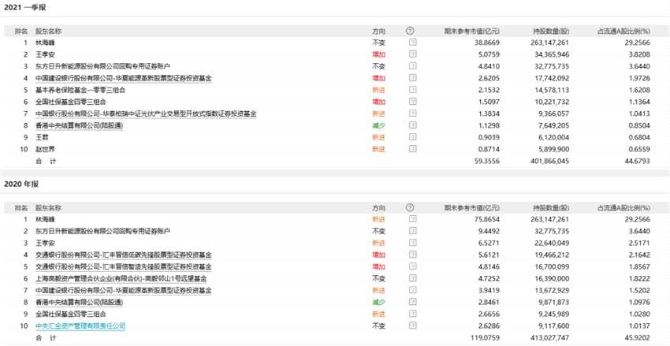Select the total market value 59.3556

point(486,161)
